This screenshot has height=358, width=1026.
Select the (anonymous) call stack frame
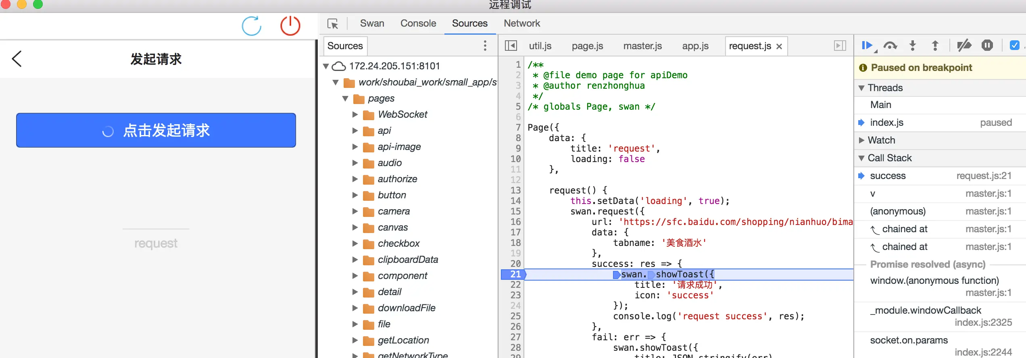click(940, 211)
